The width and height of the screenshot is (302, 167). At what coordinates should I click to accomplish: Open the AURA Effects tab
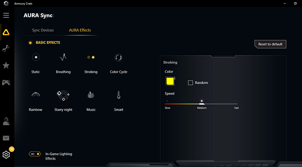(x=80, y=30)
